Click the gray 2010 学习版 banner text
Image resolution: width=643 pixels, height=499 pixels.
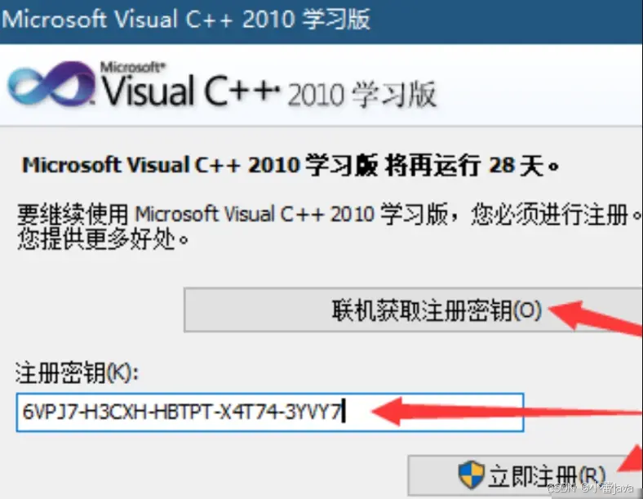361,95
